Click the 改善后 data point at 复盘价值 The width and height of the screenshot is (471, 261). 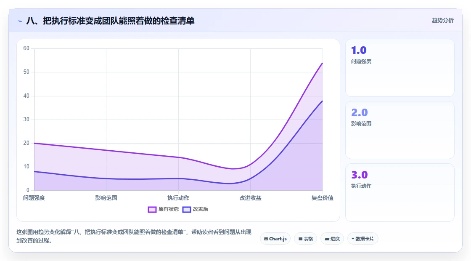[x=322, y=101]
